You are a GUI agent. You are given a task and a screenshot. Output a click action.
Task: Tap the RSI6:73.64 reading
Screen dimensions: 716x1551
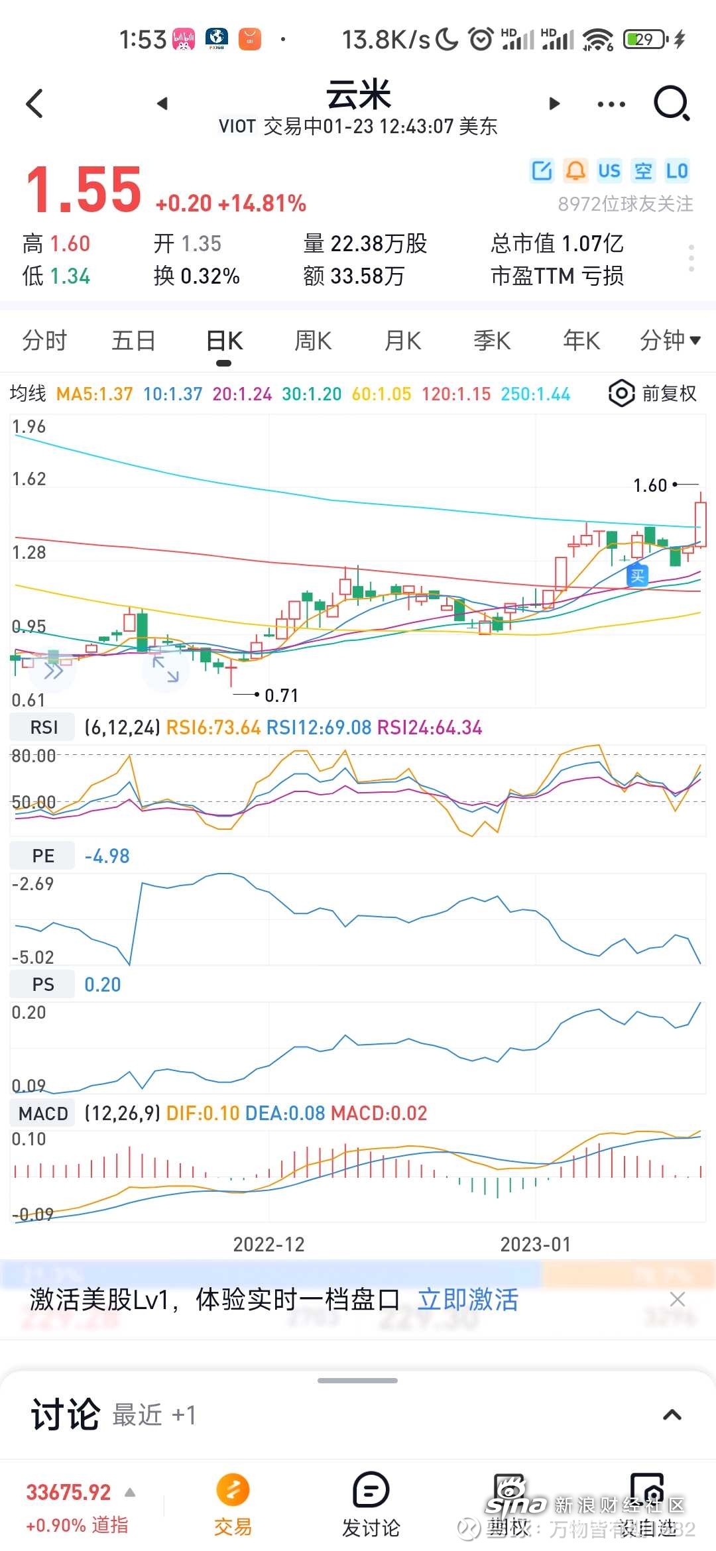pos(213,727)
